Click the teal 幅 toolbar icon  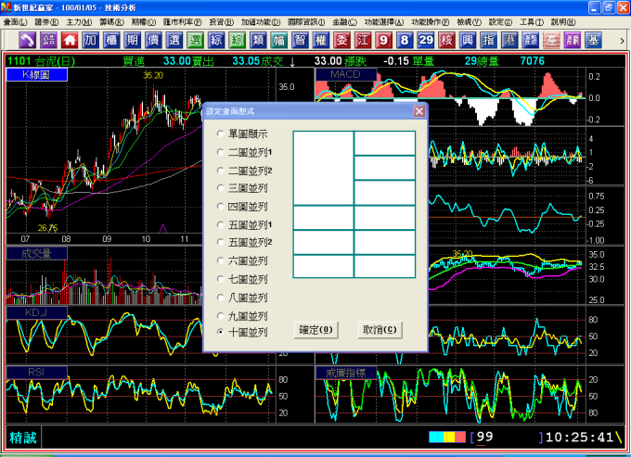point(279,40)
